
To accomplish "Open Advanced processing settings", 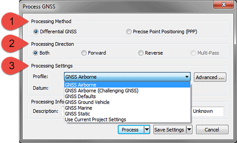I will pyautogui.click(x=210, y=77).
